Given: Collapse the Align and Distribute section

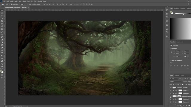Looking at the screenshot, I should click(170, 61).
